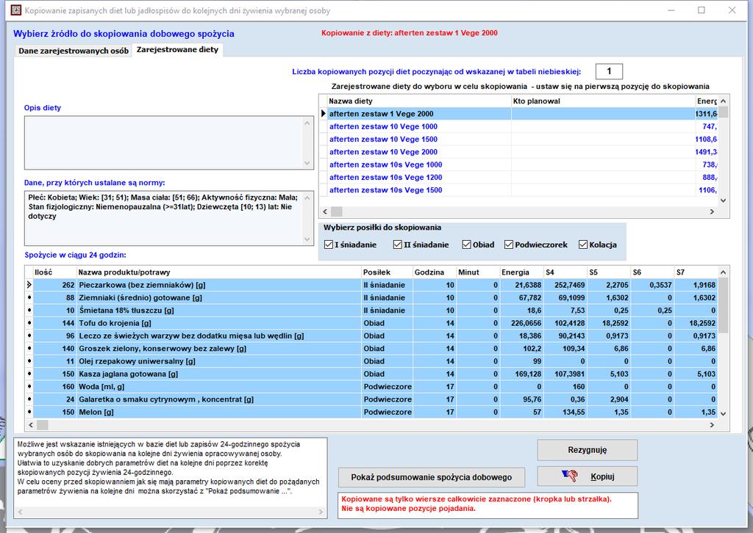Click right arrow of consumption table horizontal scrollbar
753x533 pixels.
pos(712,424)
